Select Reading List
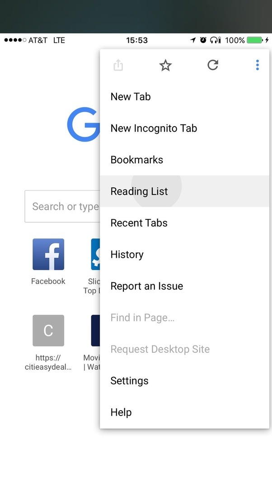 139,191
